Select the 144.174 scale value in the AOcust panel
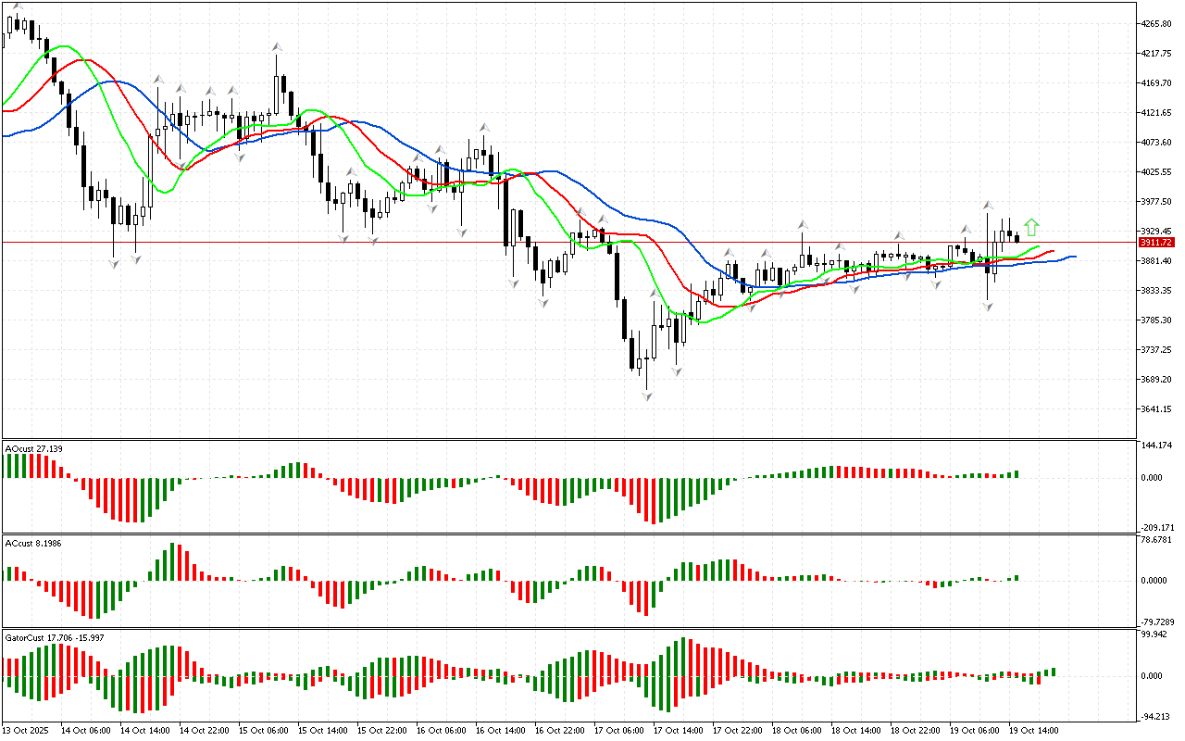1185x741 pixels. (x=1157, y=446)
